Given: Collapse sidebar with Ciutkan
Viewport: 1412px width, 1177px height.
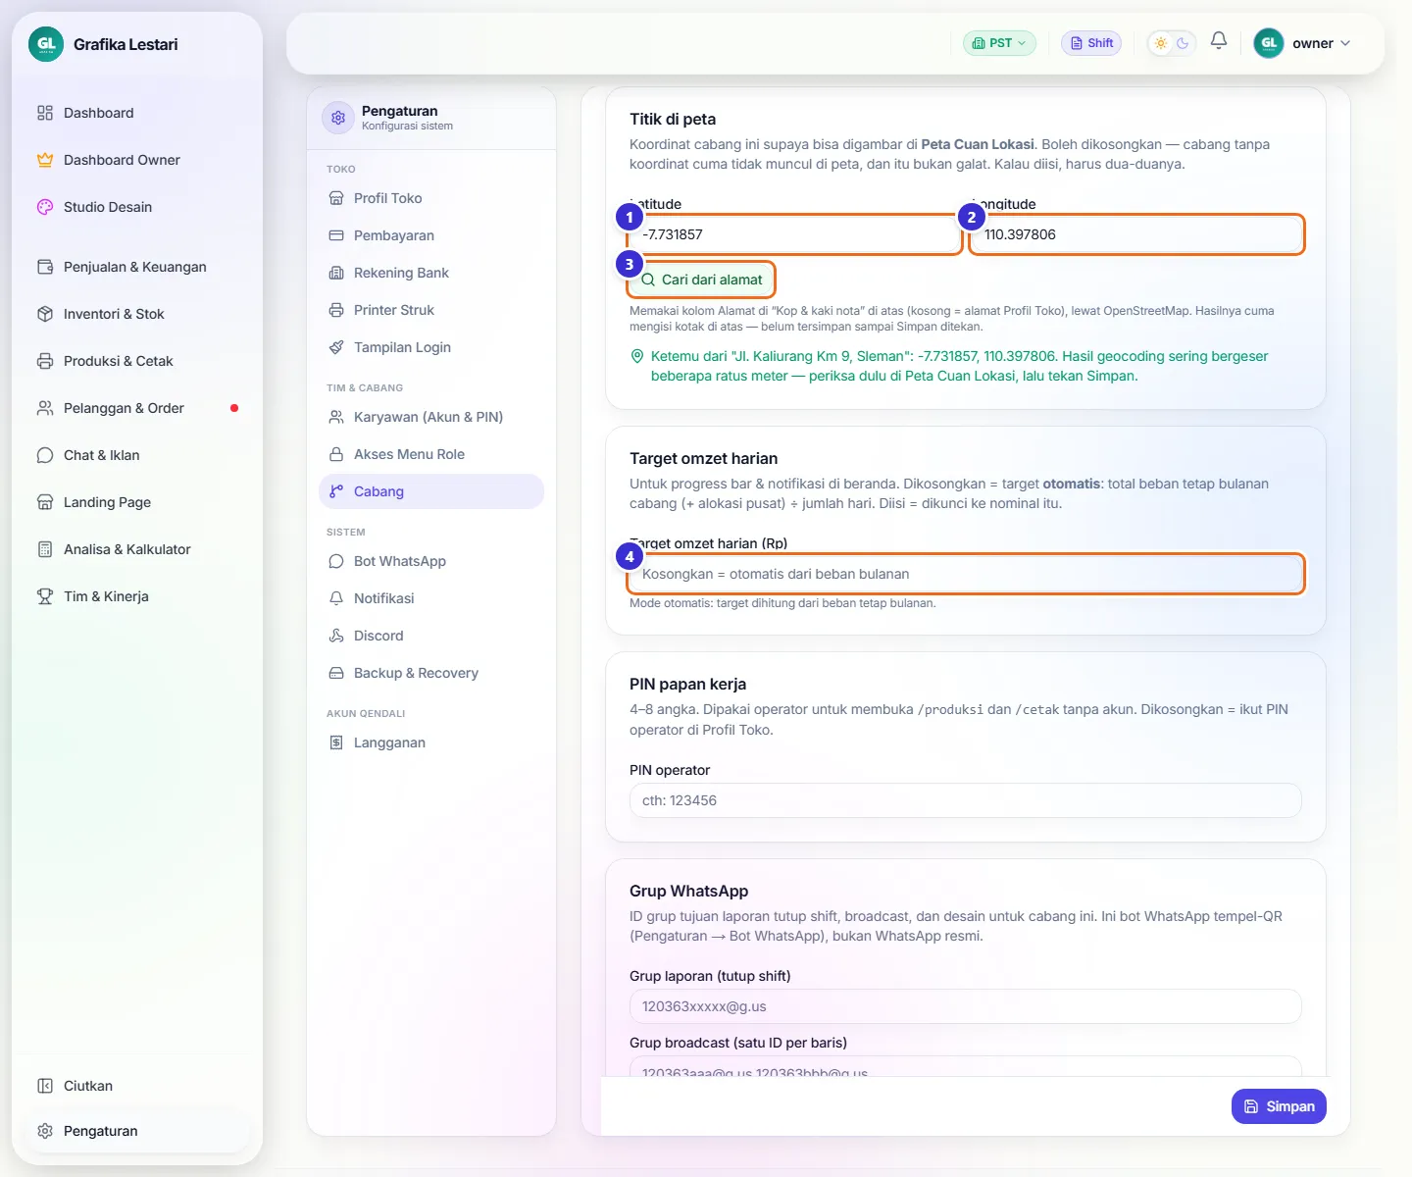Looking at the screenshot, I should [137, 1086].
